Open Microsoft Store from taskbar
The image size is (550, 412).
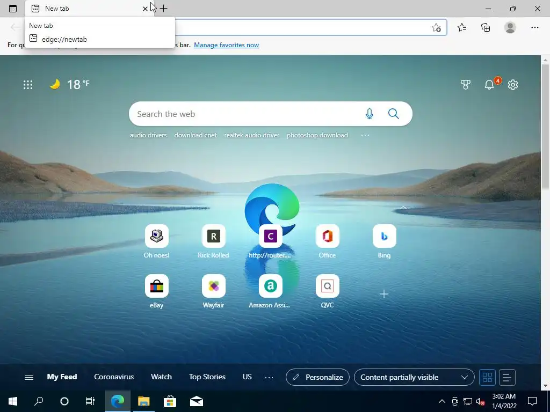[x=170, y=401]
